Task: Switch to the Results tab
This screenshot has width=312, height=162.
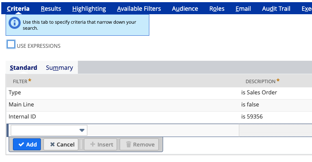Action: click(51, 9)
